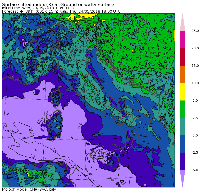
Task: Click the 10.0 colorbar label
Action: pos(195,83)
